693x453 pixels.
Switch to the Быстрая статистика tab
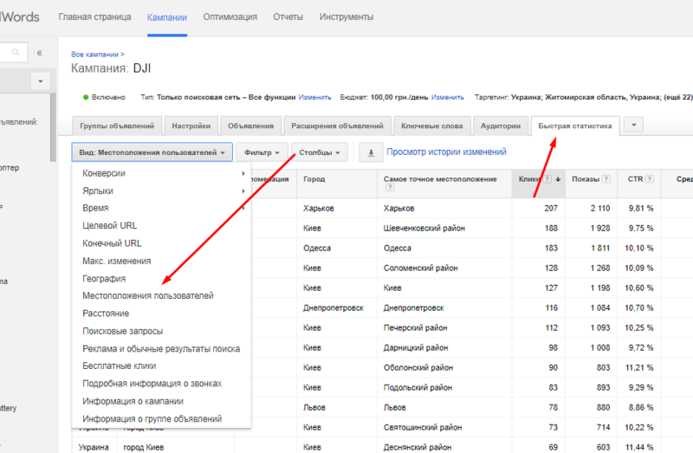[x=575, y=126]
